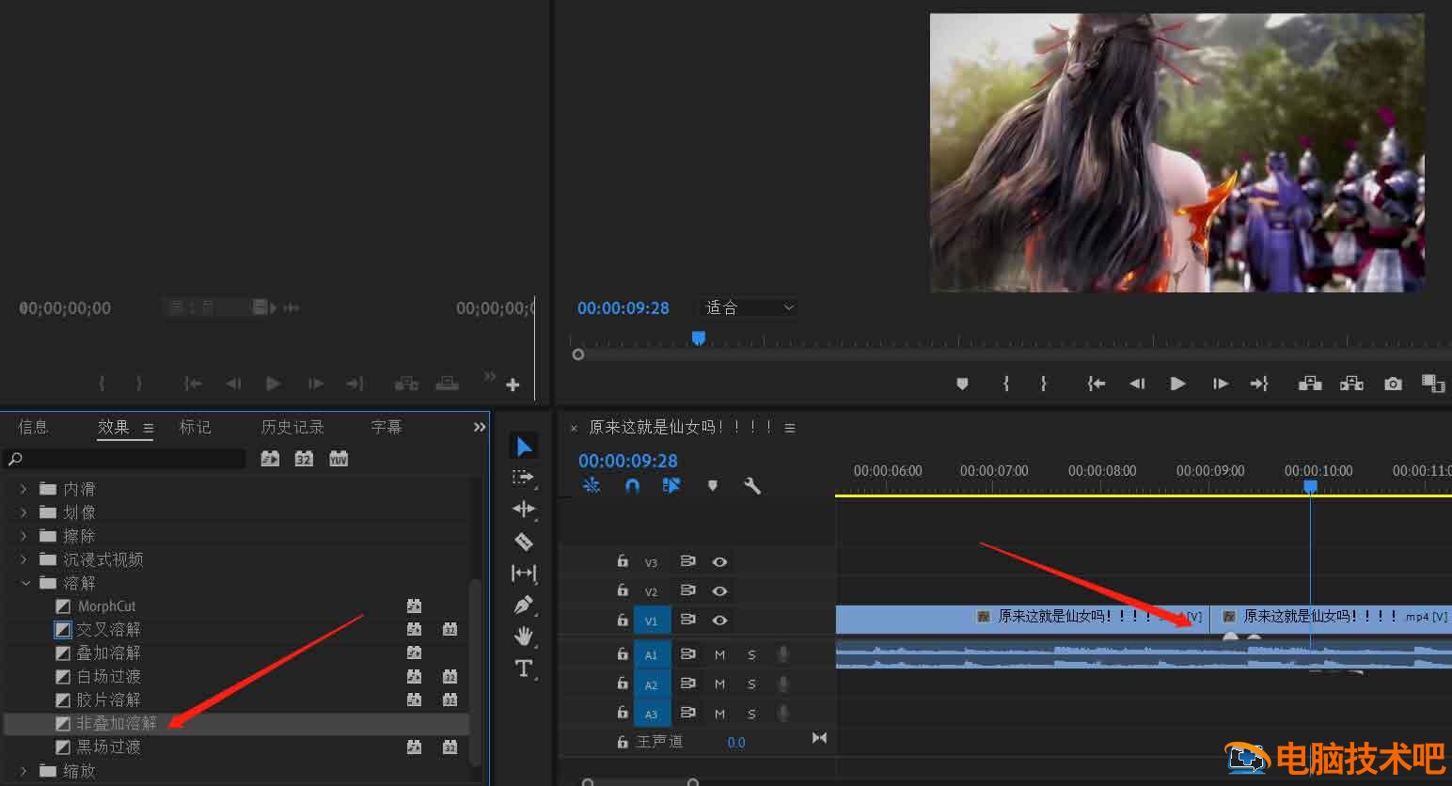Mute the A1 audio track
The width and height of the screenshot is (1452, 786).
point(719,654)
